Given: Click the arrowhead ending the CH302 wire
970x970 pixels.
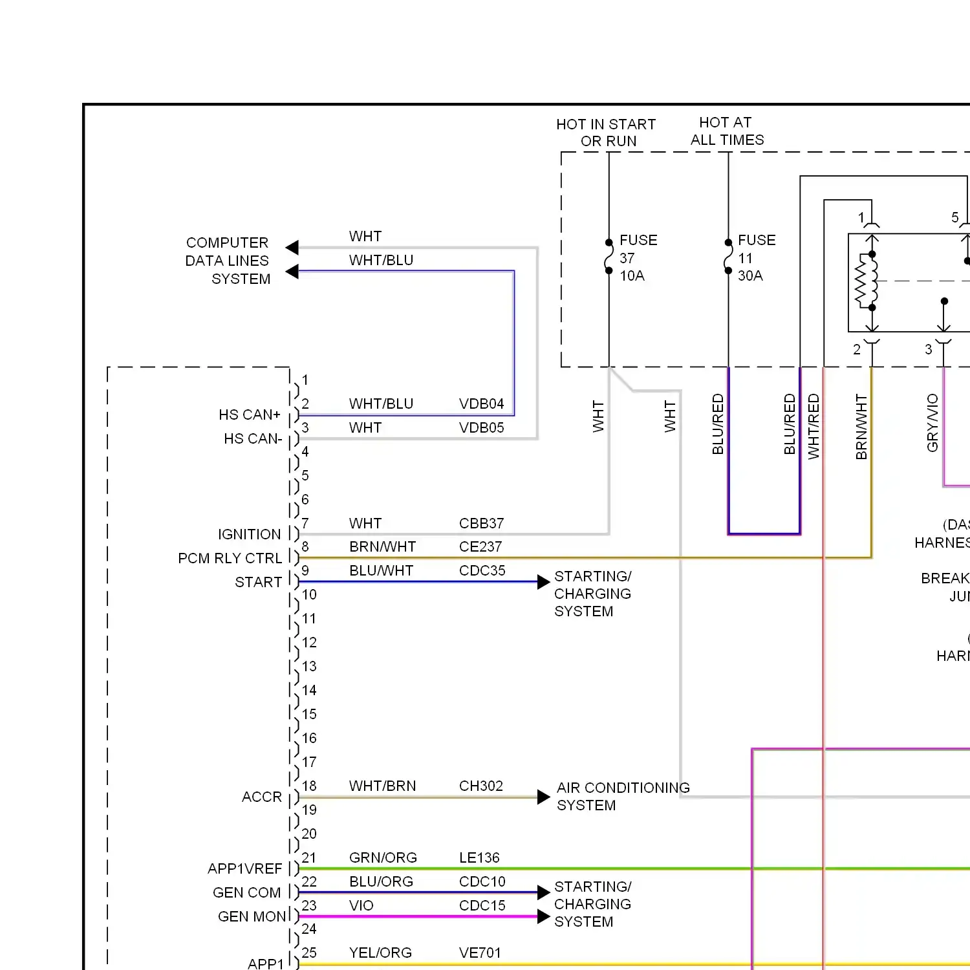Looking at the screenshot, I should (x=544, y=797).
